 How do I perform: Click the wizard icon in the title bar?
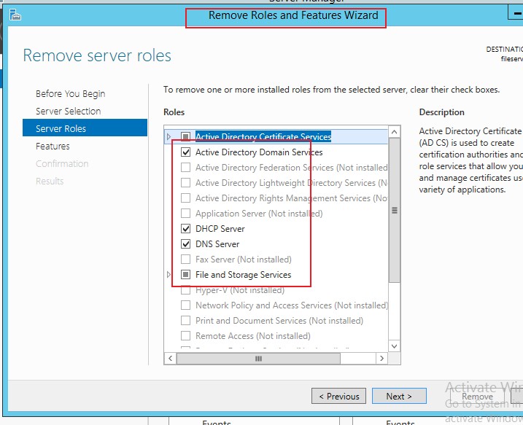tap(15, 15)
